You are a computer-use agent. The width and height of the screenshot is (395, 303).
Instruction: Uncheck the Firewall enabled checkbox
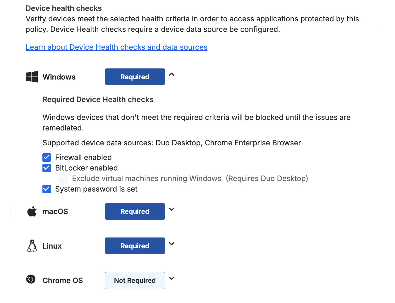(x=47, y=157)
